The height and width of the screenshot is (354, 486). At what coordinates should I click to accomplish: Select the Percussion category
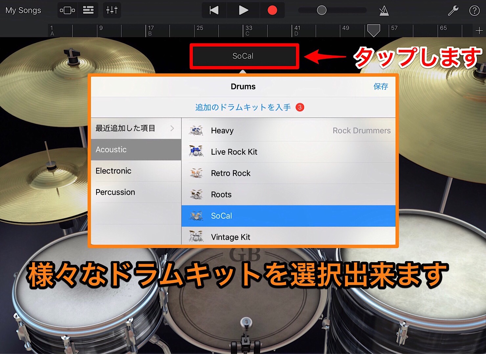pyautogui.click(x=136, y=192)
